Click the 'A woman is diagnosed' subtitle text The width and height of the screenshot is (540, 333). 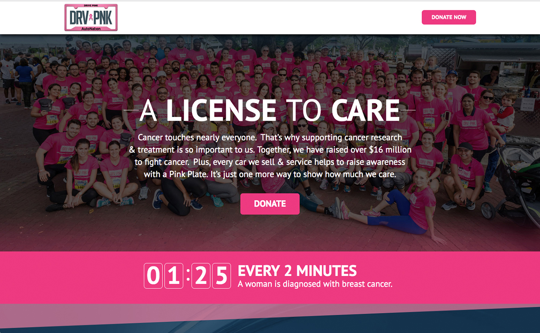click(315, 284)
